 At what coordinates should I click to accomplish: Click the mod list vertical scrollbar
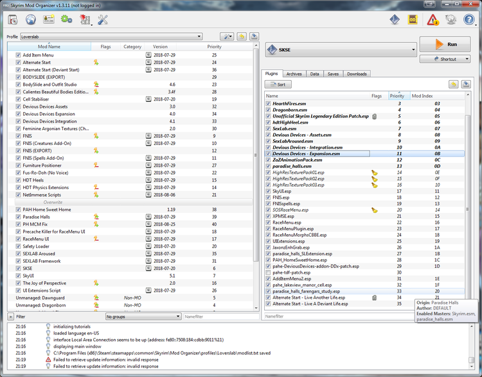pyautogui.click(x=256, y=155)
